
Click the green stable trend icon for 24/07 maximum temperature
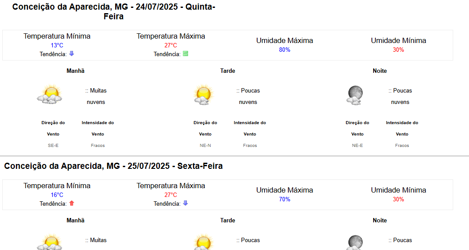coord(185,54)
